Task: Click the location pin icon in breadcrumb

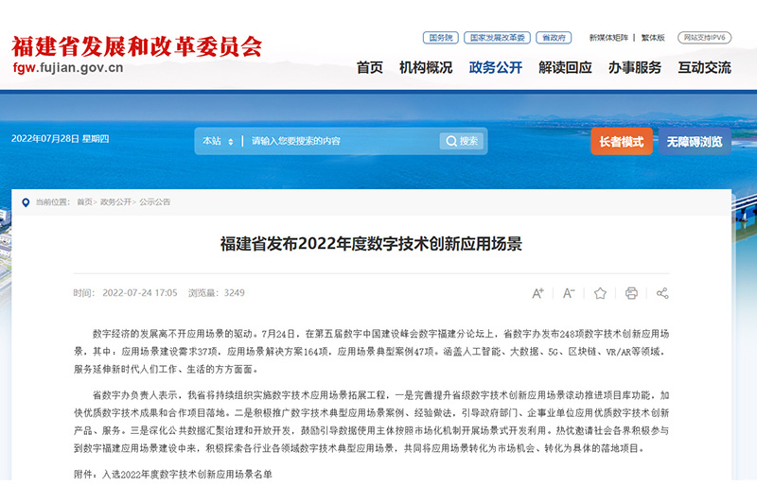Action: [x=26, y=202]
